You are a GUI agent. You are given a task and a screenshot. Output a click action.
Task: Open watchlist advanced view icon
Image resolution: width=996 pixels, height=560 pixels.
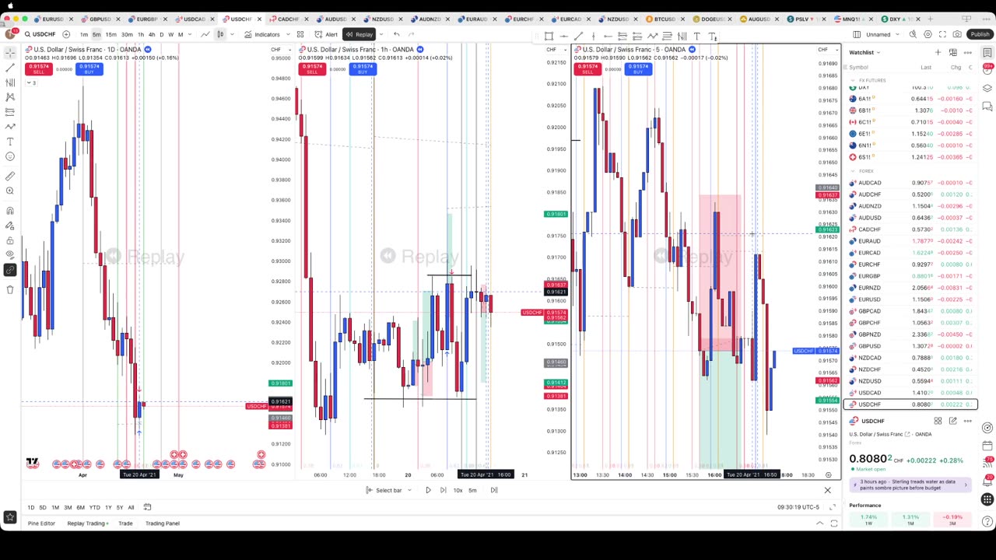(953, 52)
